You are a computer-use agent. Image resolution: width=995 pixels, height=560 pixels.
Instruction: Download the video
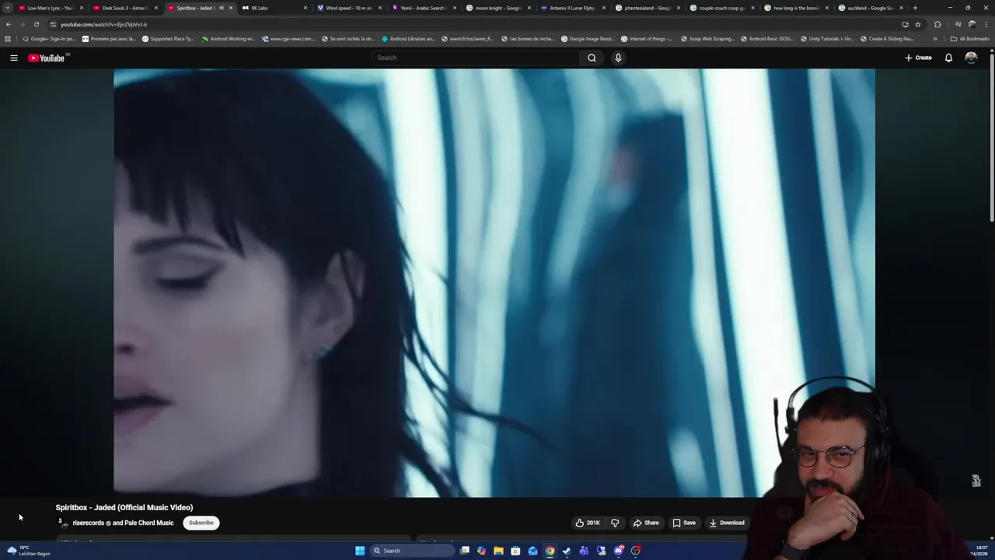click(x=727, y=523)
